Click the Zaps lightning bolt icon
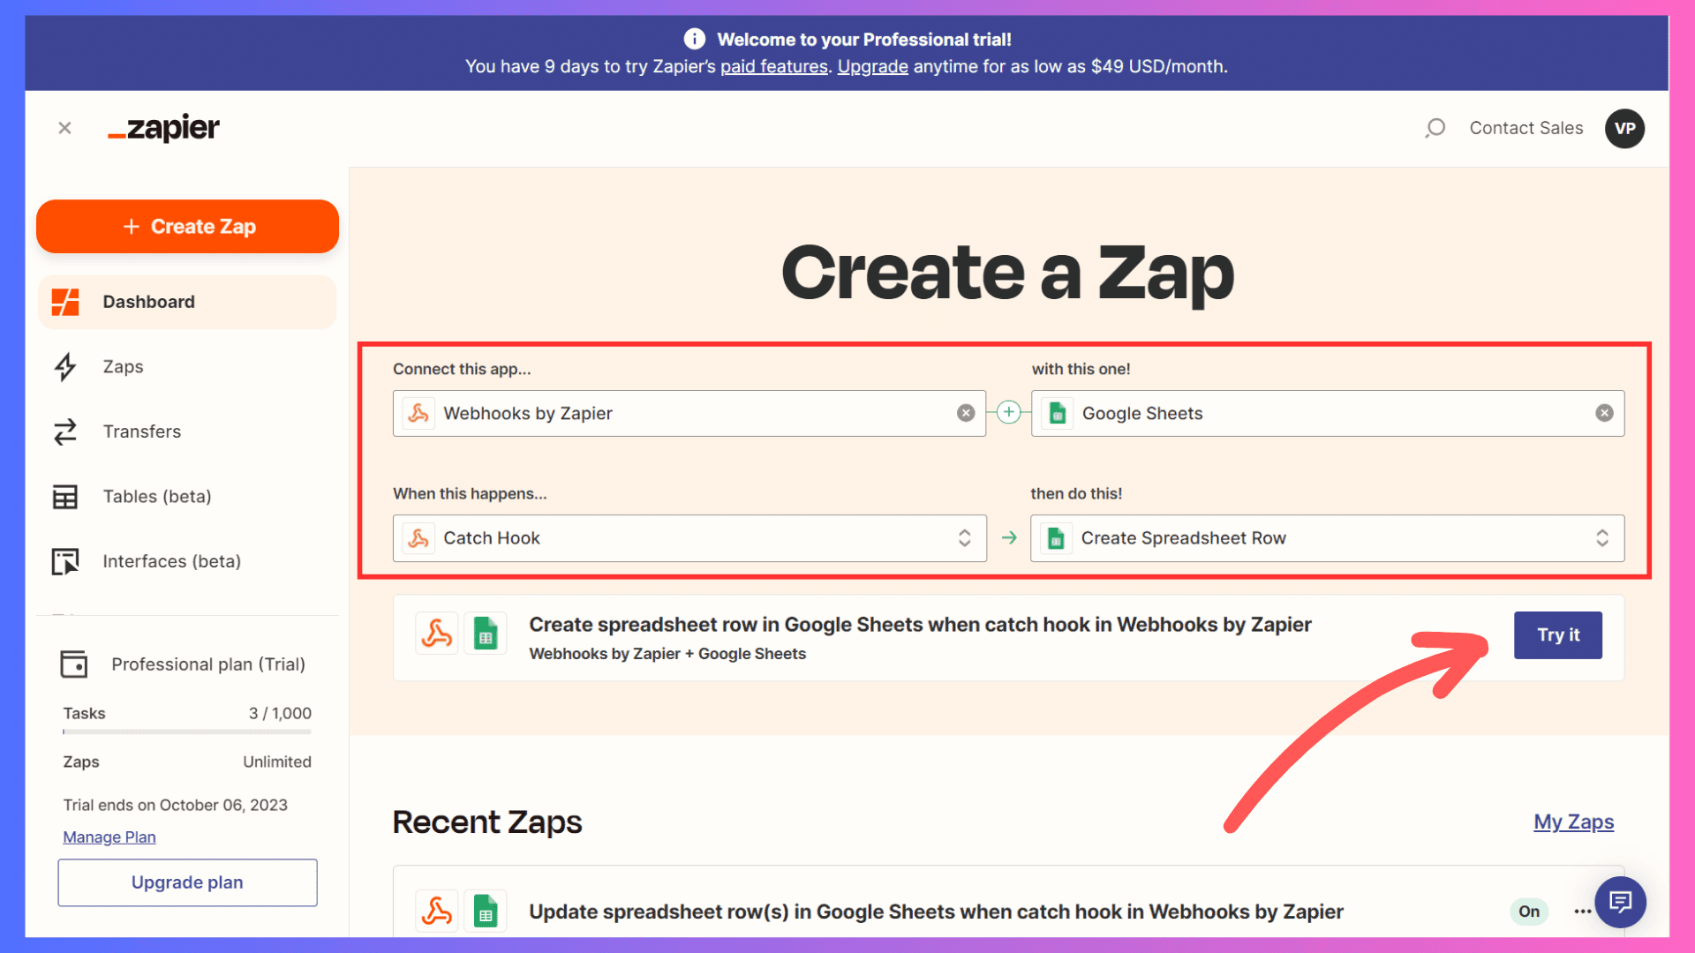1695x953 pixels. pos(66,365)
